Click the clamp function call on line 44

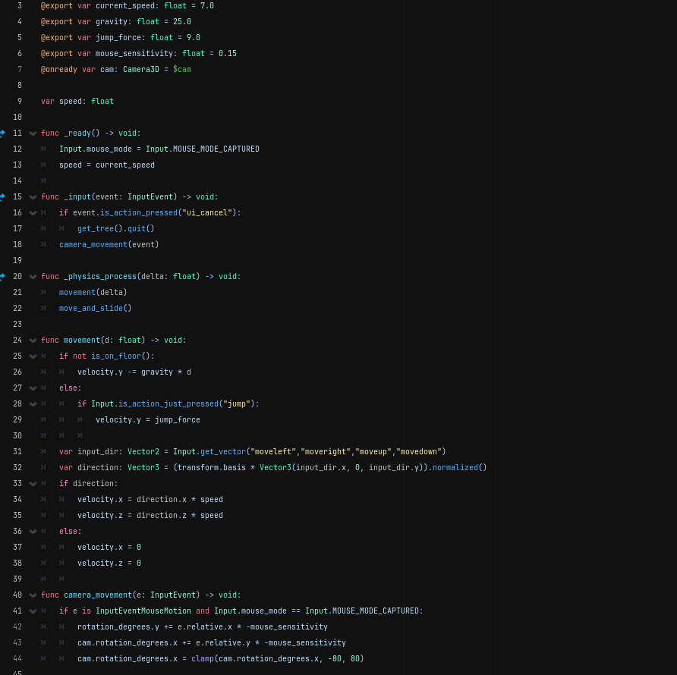point(202,658)
